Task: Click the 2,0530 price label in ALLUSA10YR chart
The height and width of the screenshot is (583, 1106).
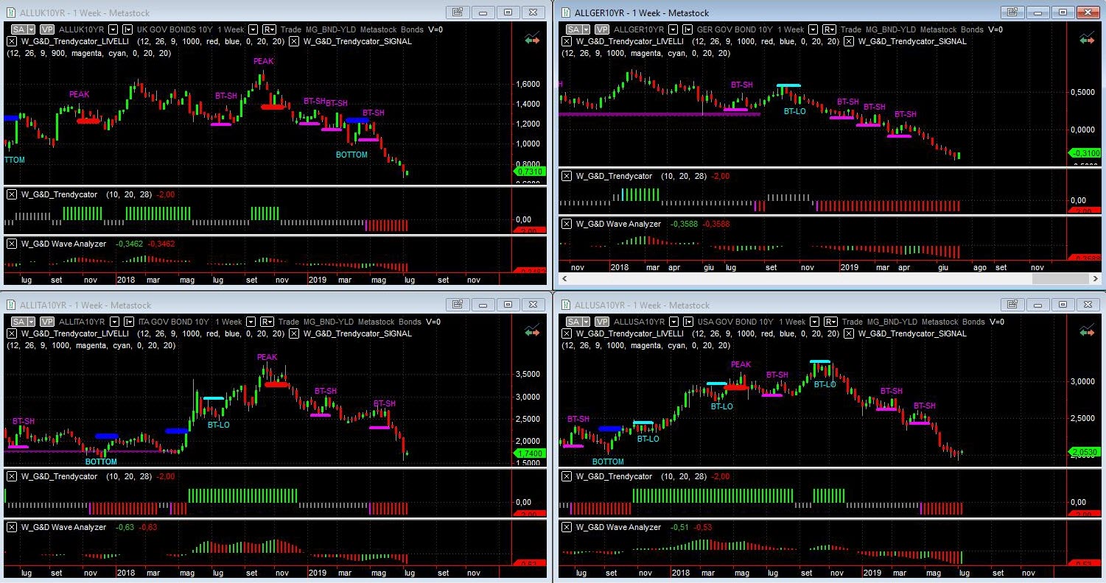Action: [x=1085, y=452]
